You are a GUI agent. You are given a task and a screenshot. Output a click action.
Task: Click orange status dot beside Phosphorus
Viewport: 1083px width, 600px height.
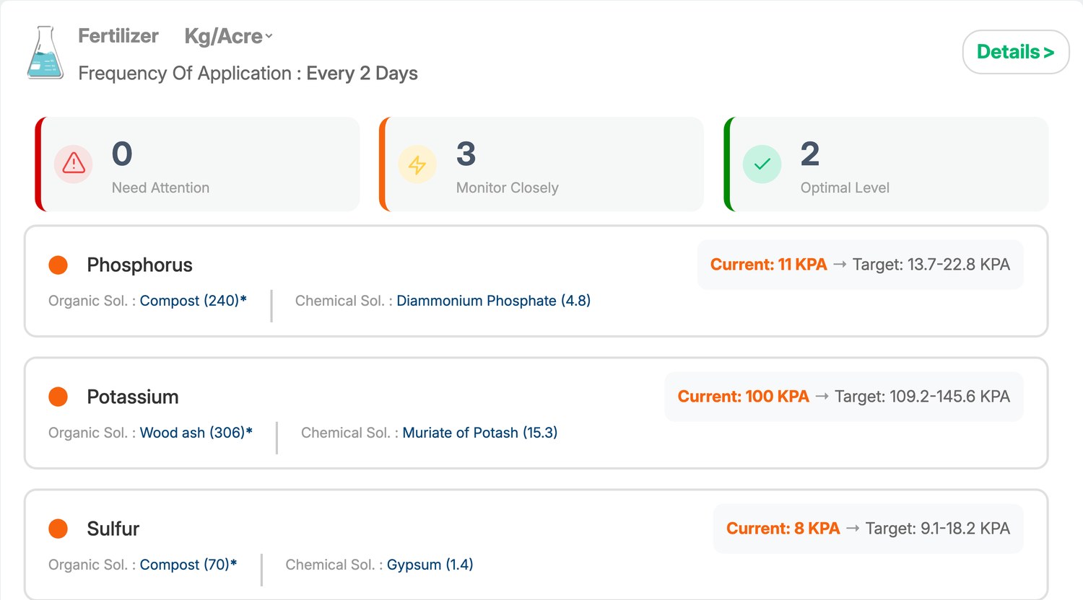coord(58,265)
